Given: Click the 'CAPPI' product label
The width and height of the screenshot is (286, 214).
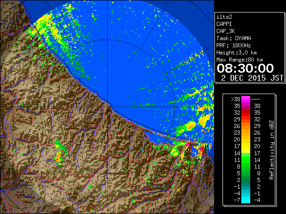Looking at the screenshot, I should click(224, 24).
